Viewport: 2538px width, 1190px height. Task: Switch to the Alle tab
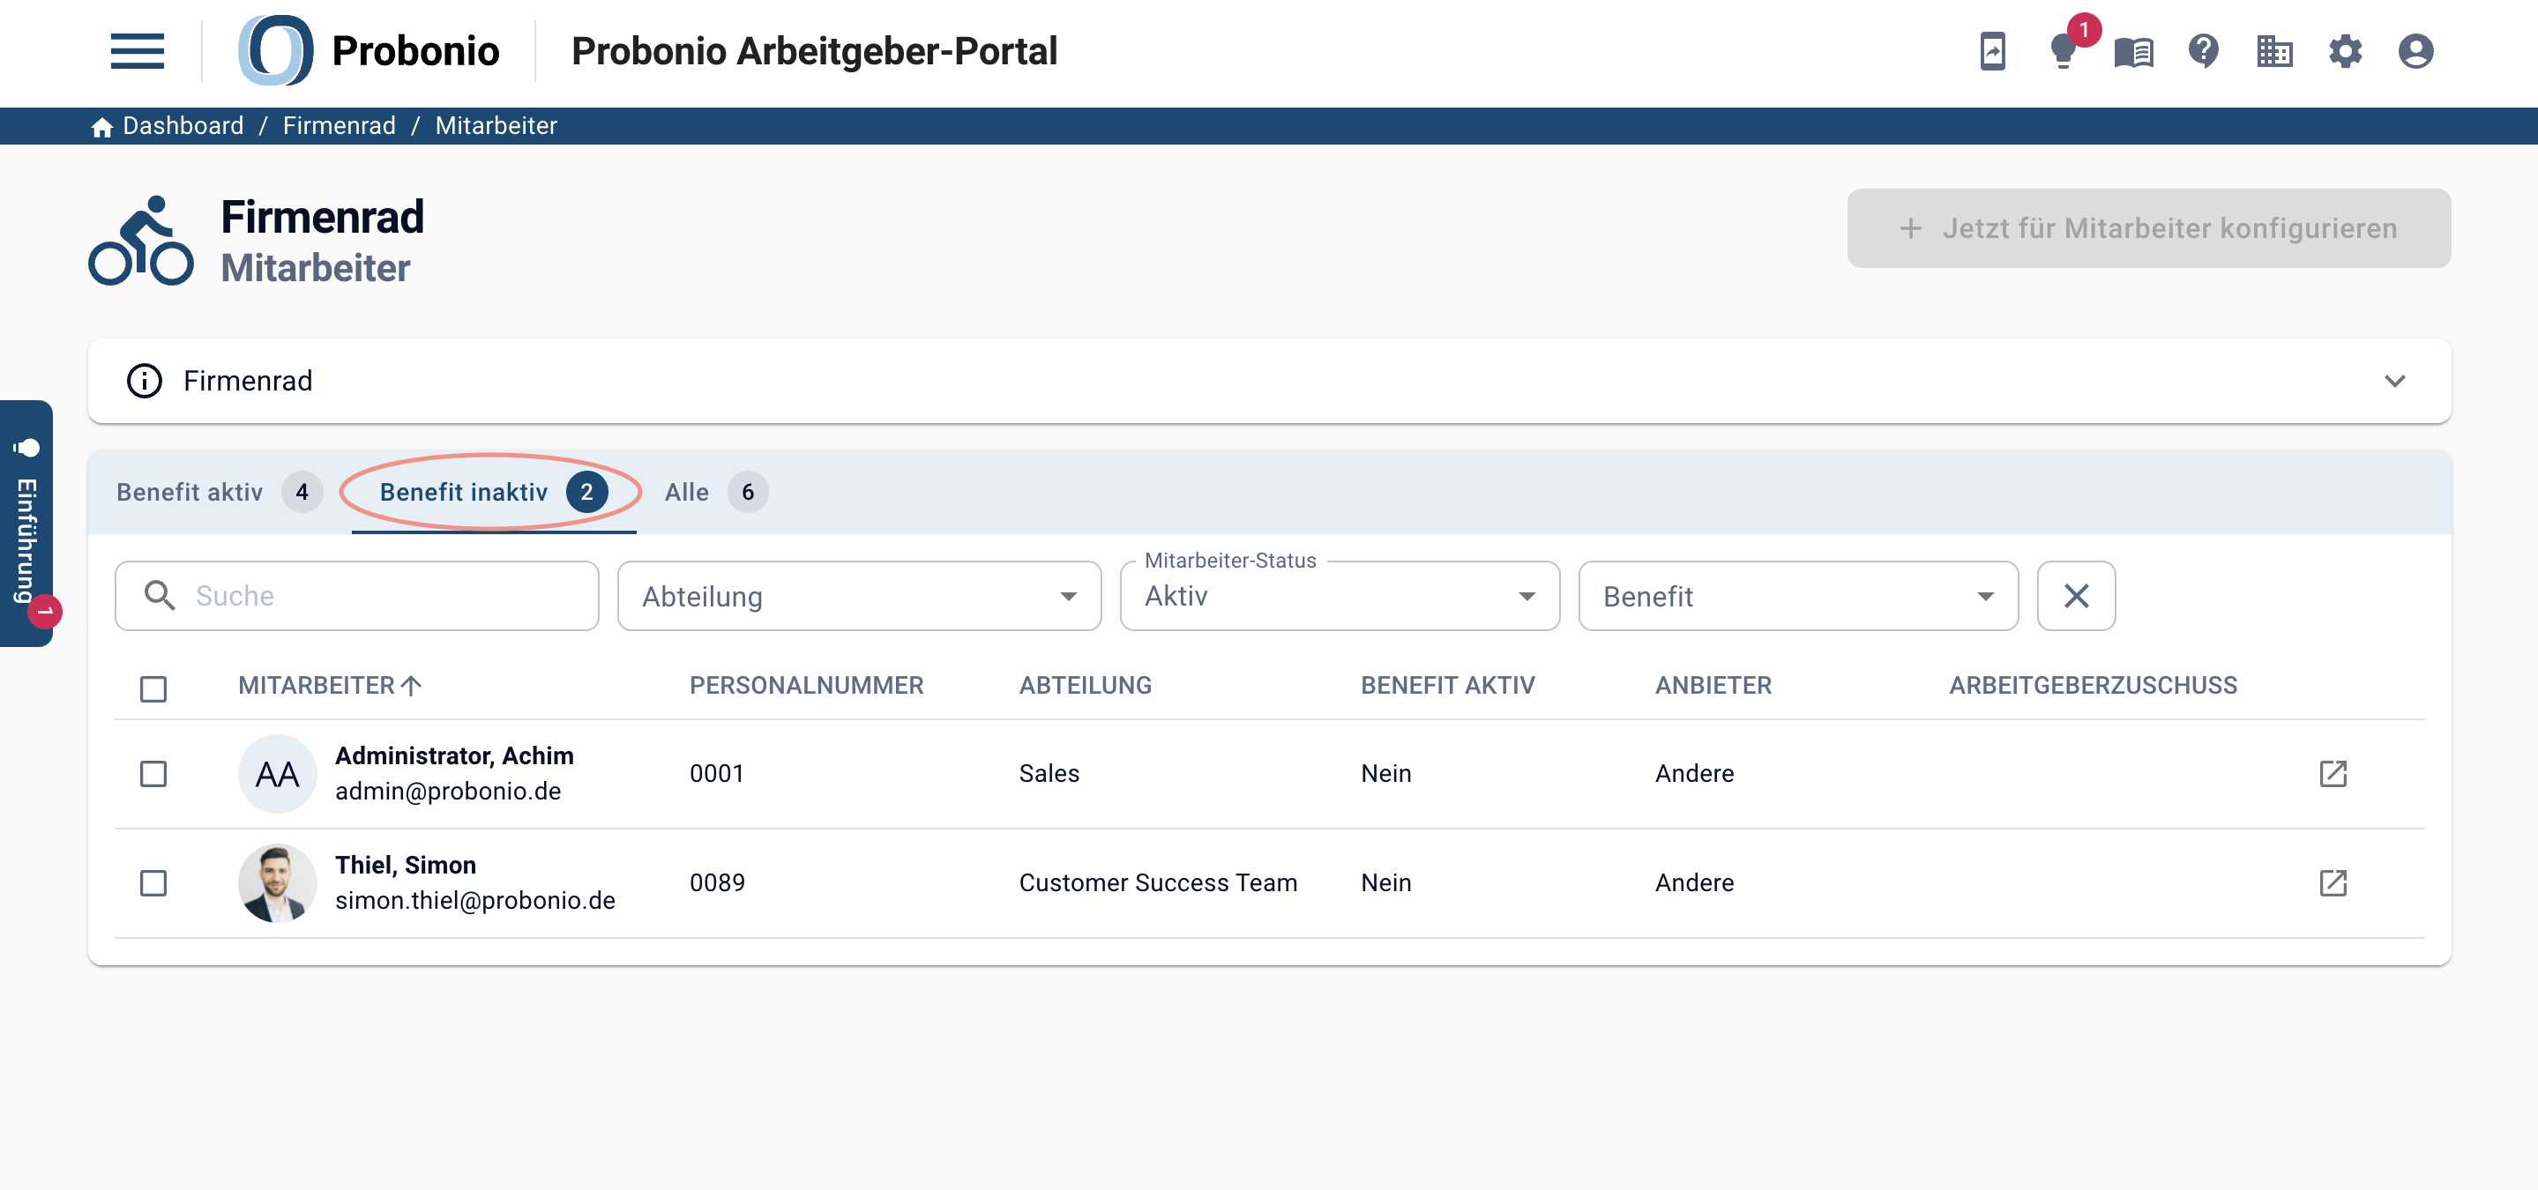(715, 492)
